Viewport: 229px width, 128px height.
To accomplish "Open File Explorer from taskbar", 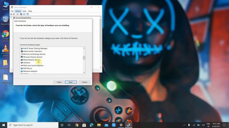I will pyautogui.click(x=99, y=125).
